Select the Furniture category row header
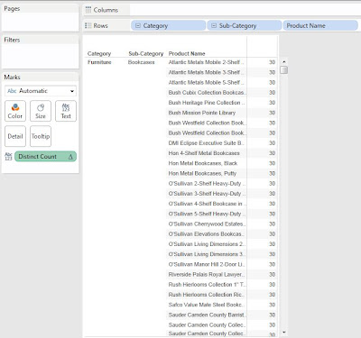 (x=99, y=62)
